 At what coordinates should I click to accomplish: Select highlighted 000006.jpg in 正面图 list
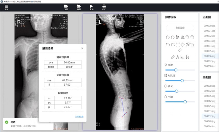tap(209, 56)
